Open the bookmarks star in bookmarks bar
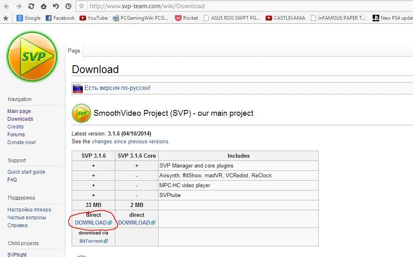This screenshot has width=413, height=257. pyautogui.click(x=6, y=18)
